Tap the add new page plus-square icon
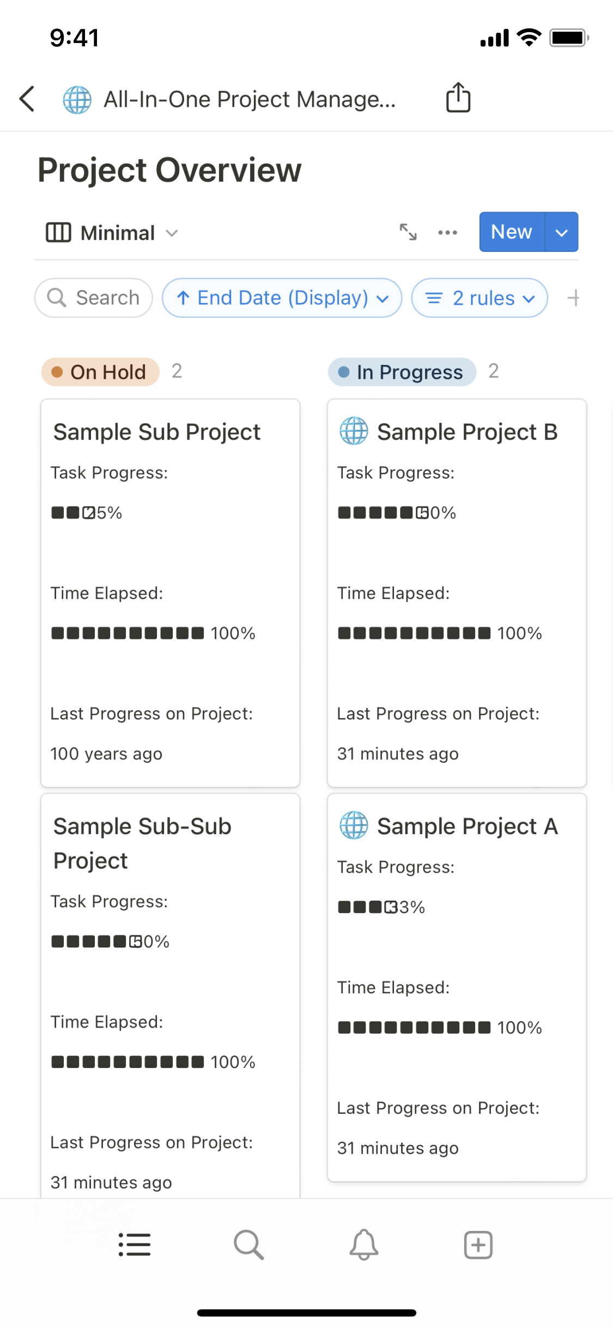The width and height of the screenshot is (613, 1328). [478, 1245]
